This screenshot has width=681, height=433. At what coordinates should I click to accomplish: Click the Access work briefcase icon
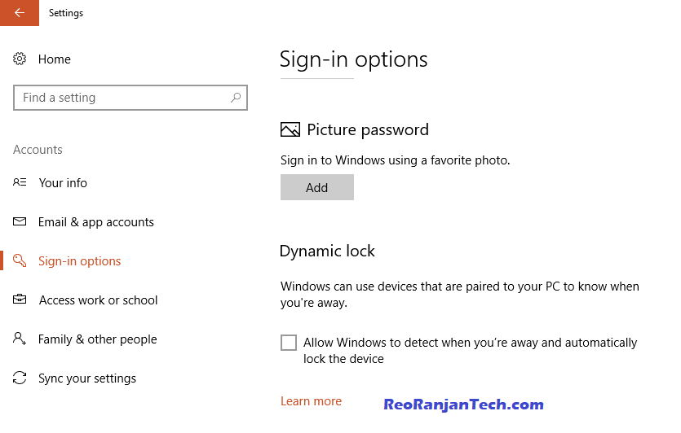click(20, 299)
